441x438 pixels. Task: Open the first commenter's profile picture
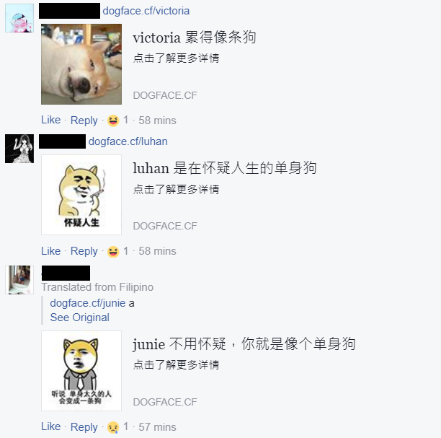pos(19,18)
